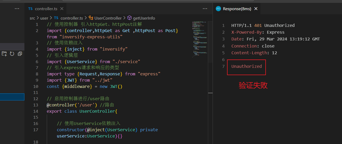
Task: Open the user folder breadcrumb dropdown
Action: tap(44, 18)
